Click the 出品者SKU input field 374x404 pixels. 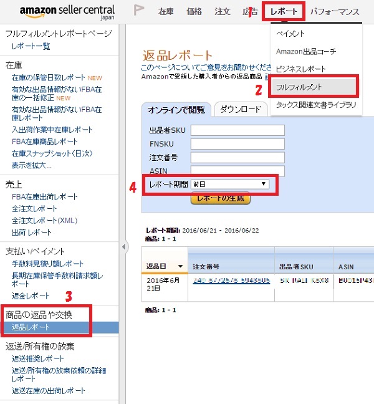click(x=237, y=130)
